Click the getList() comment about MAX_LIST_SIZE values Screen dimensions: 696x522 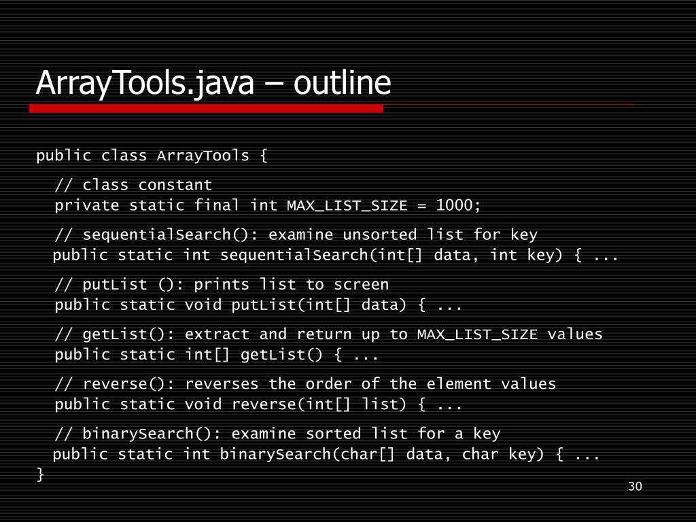coord(328,334)
